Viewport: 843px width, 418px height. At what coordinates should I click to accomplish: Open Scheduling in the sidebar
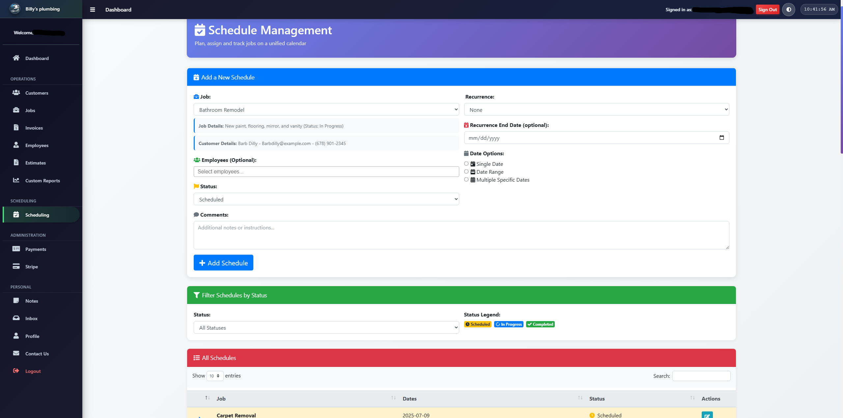pos(41,215)
